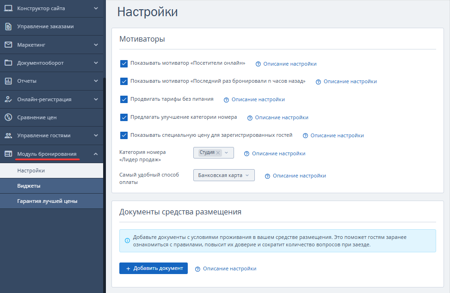Open the Банковская карта payment dropdown
This screenshot has height=293, width=450.
coord(224,175)
